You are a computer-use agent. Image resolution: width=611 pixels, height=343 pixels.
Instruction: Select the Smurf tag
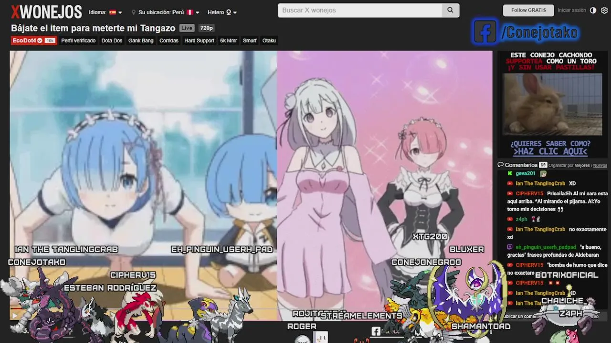[250, 40]
